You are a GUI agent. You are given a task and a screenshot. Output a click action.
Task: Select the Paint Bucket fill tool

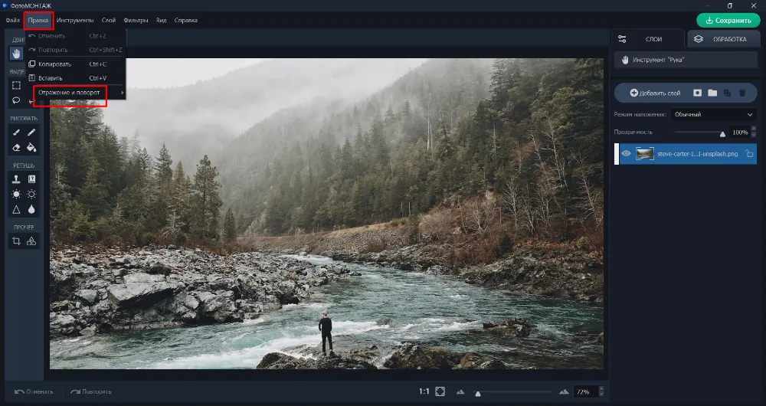(31, 148)
